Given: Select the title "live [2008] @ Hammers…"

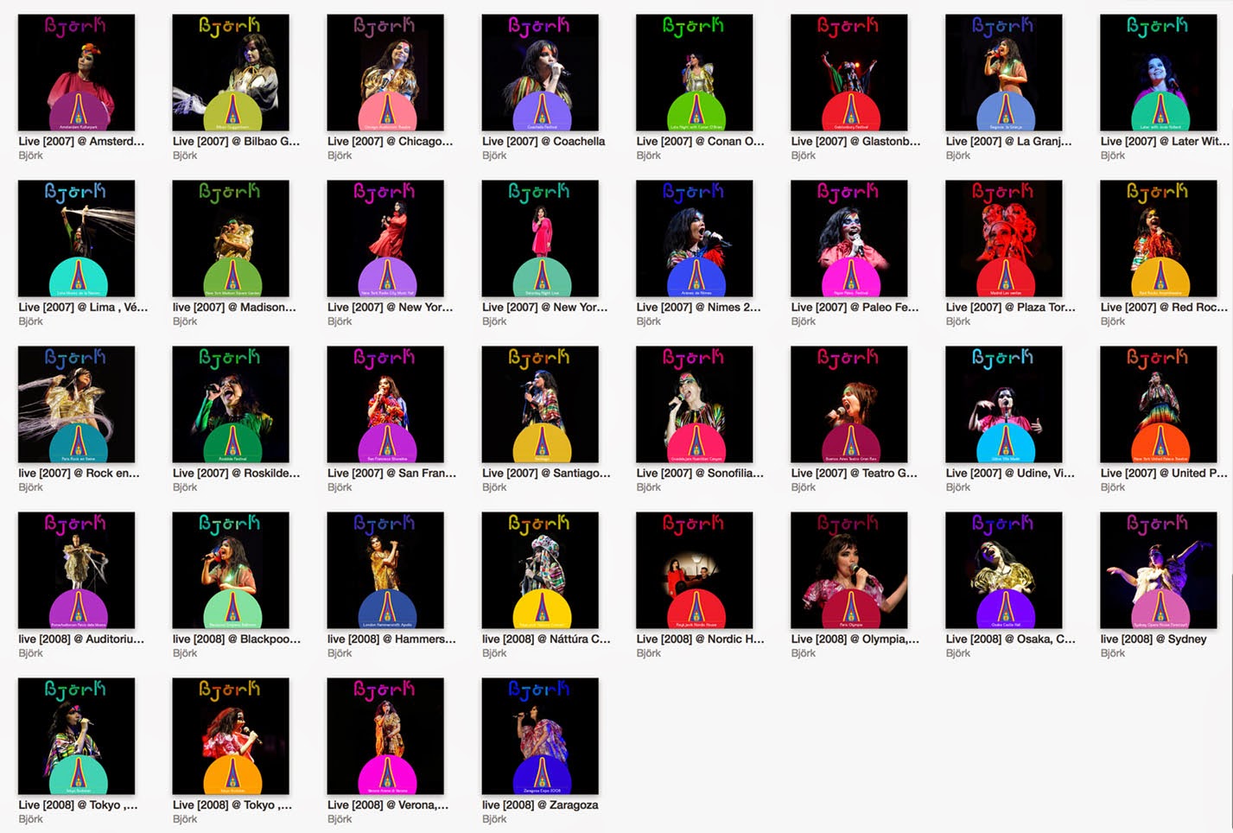Looking at the screenshot, I should click(x=391, y=639).
